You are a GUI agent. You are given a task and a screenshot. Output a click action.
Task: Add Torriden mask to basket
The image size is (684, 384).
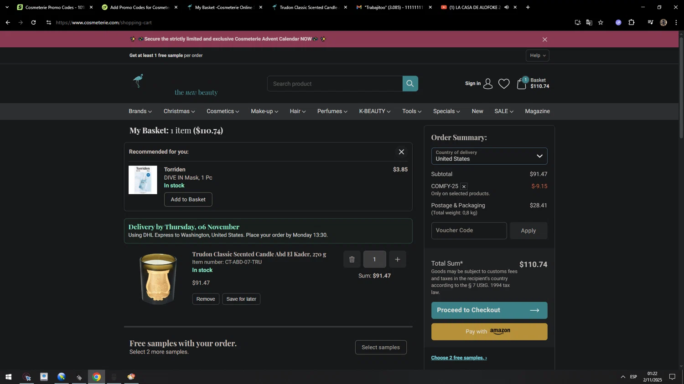[188, 199]
